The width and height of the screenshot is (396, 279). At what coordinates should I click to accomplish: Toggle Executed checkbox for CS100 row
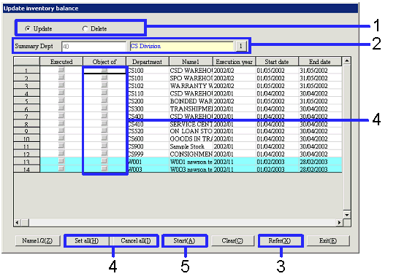pyautogui.click(x=61, y=70)
